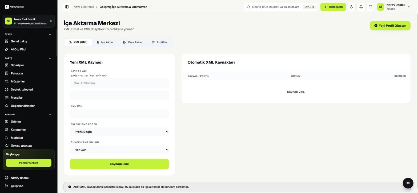418x193 pixels.
Task: Click the 'Örn: ArtSistem' input field
Action: (119, 83)
